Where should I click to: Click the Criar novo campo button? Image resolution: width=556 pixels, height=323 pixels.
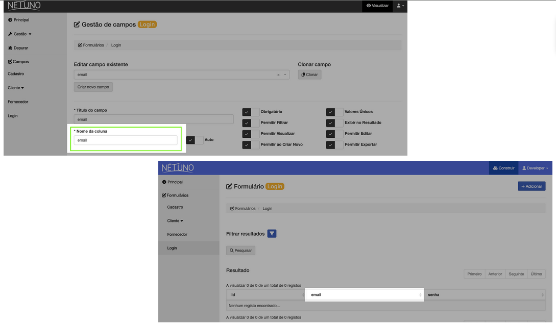(x=93, y=87)
